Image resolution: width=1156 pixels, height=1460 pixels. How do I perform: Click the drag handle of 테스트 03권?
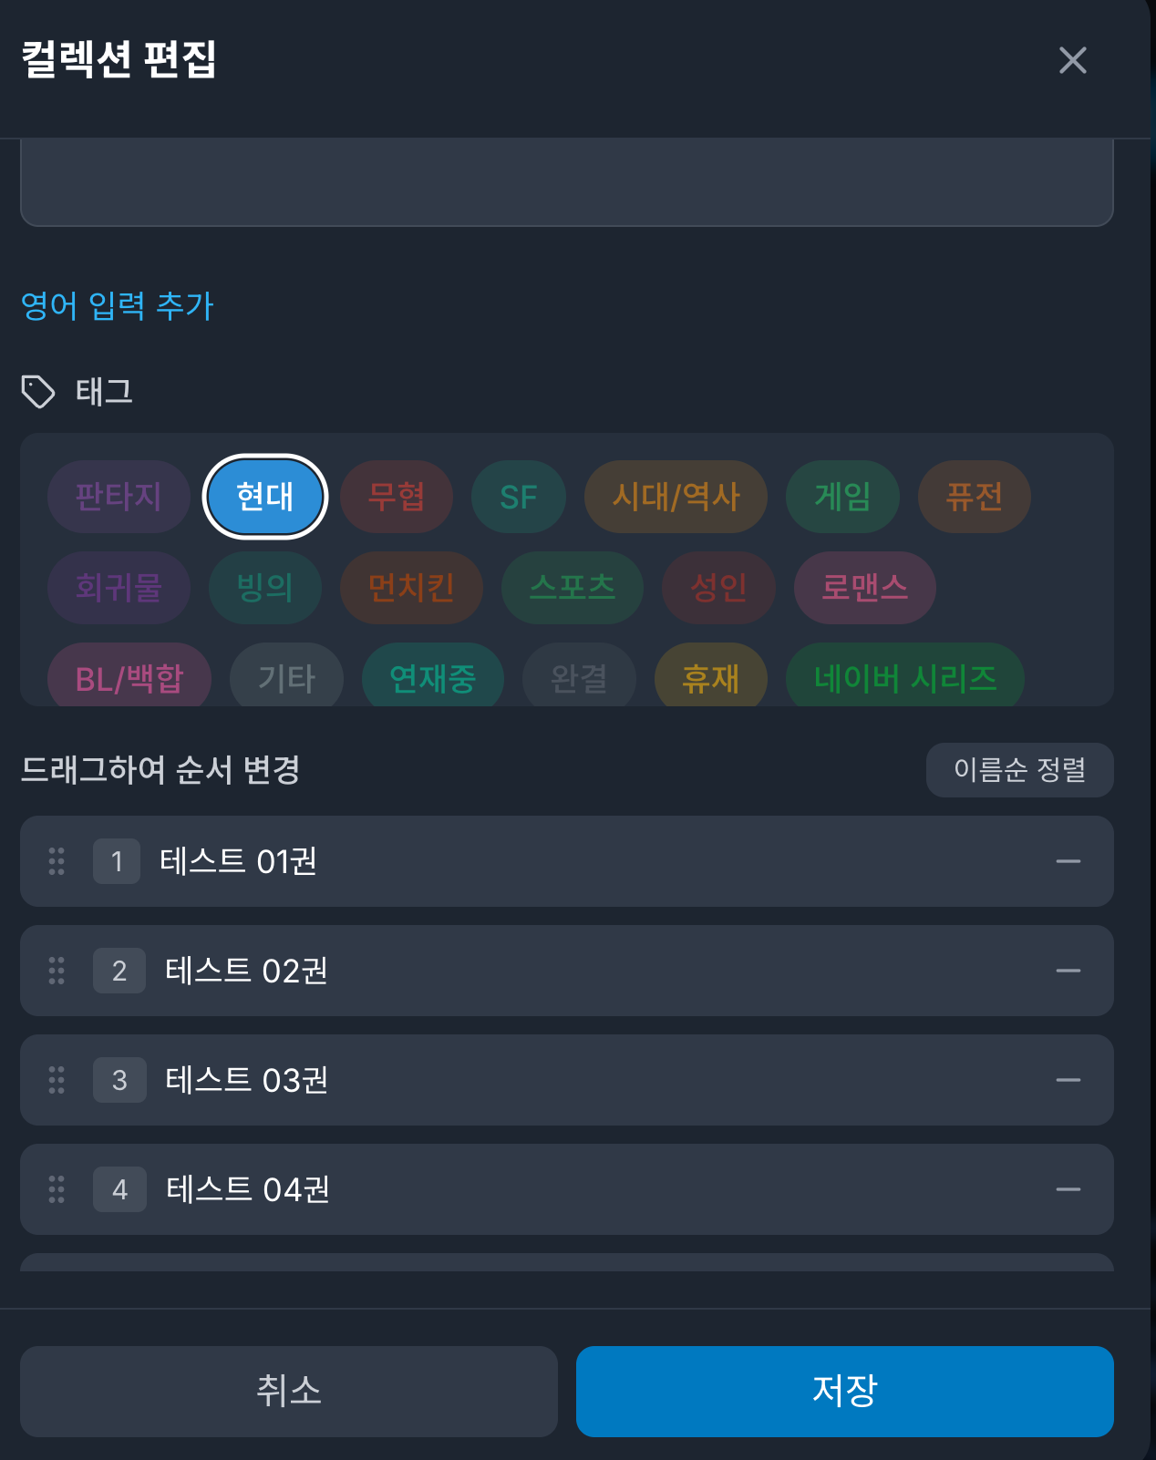56,1080
